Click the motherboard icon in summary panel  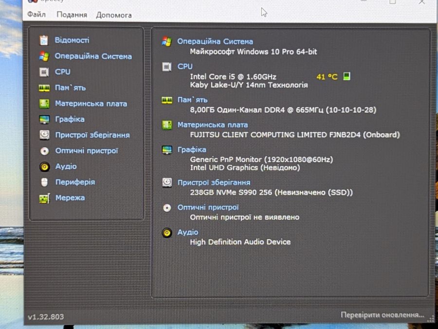pos(167,125)
